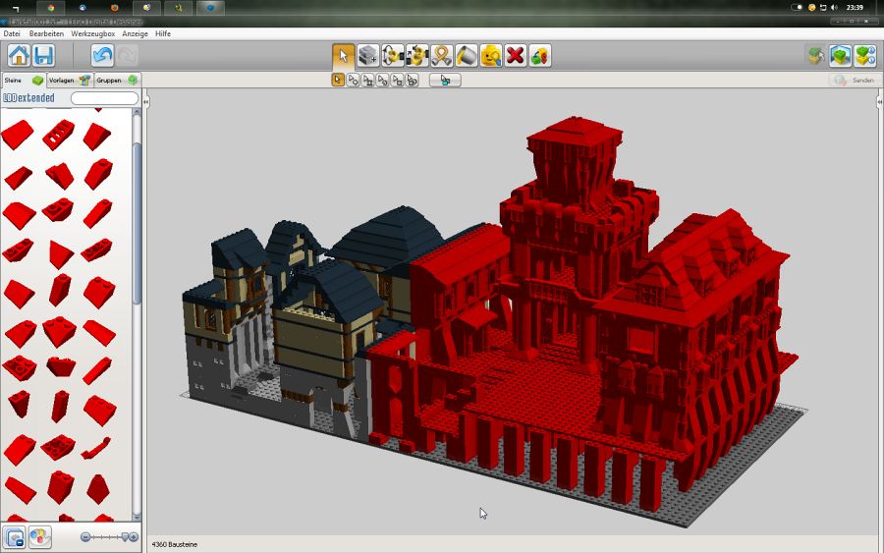
Task: Collapse the brick palette dividers button
Action: point(15,537)
